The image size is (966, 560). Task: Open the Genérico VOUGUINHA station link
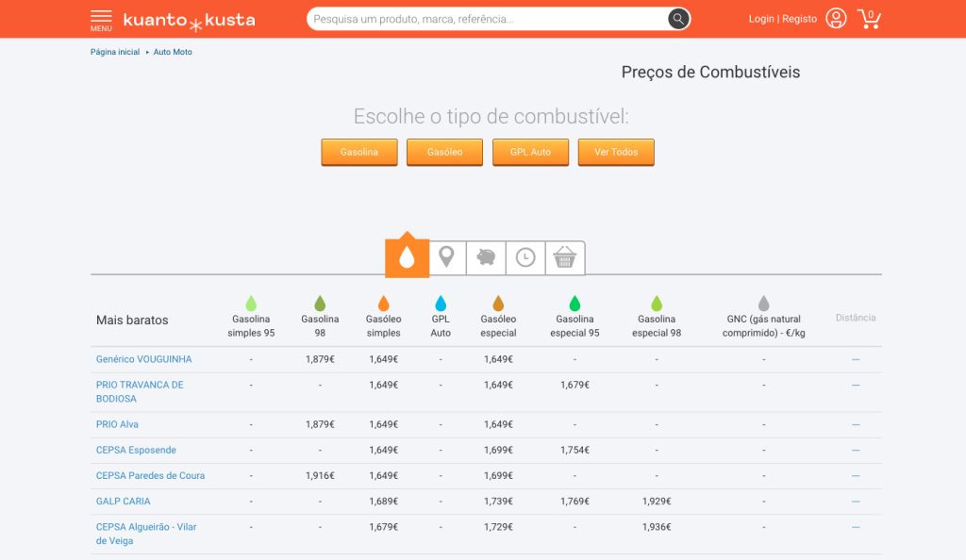[143, 359]
